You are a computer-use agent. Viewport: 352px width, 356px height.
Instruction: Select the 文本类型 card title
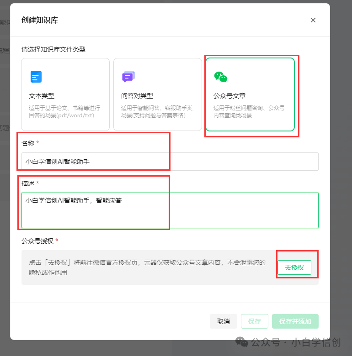coord(42,96)
